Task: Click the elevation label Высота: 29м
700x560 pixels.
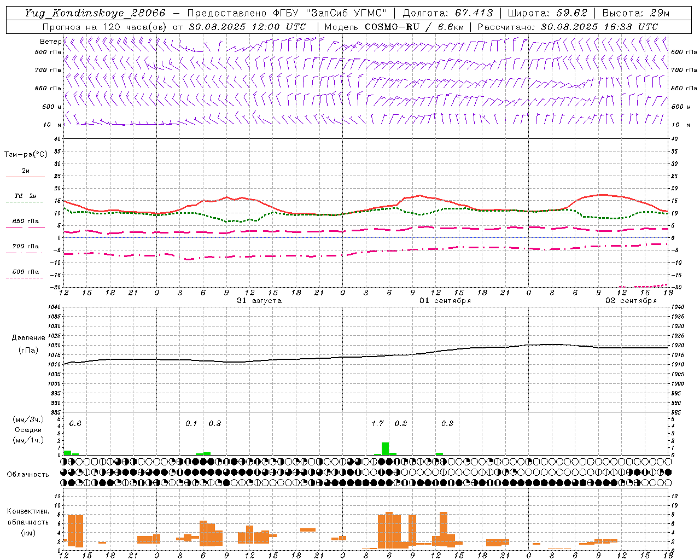Action: tap(636, 13)
